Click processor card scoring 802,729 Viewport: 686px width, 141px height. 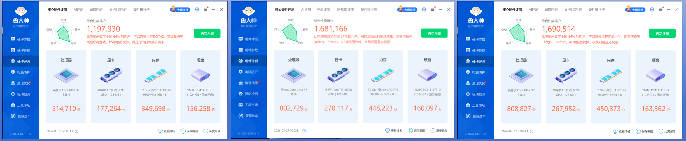294,86
